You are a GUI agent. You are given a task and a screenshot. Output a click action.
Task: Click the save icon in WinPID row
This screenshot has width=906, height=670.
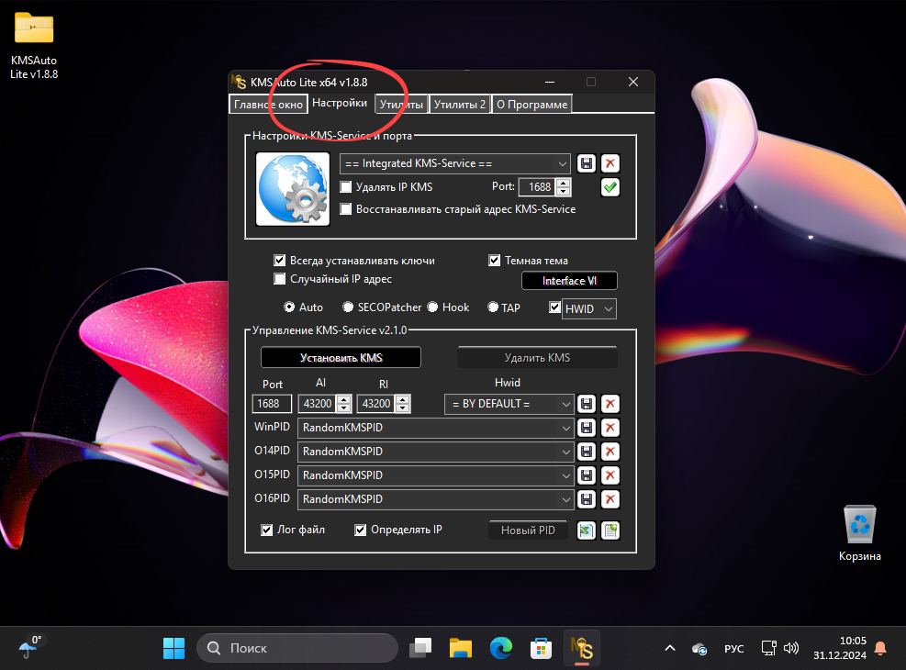pos(587,428)
